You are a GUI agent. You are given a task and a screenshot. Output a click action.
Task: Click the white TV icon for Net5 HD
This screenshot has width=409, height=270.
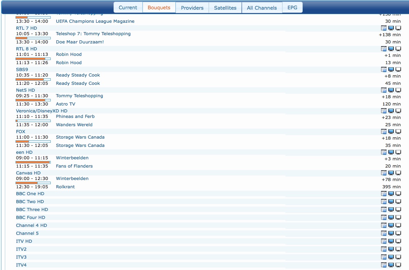(x=398, y=90)
